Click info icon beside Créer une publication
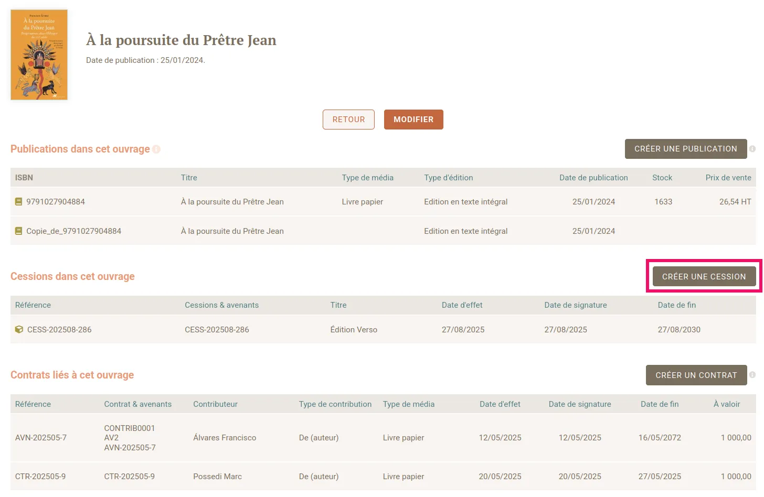The height and width of the screenshot is (497, 764). (x=752, y=149)
